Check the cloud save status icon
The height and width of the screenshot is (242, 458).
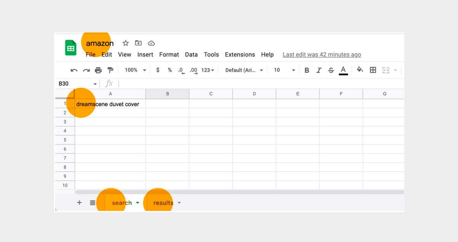[151, 43]
